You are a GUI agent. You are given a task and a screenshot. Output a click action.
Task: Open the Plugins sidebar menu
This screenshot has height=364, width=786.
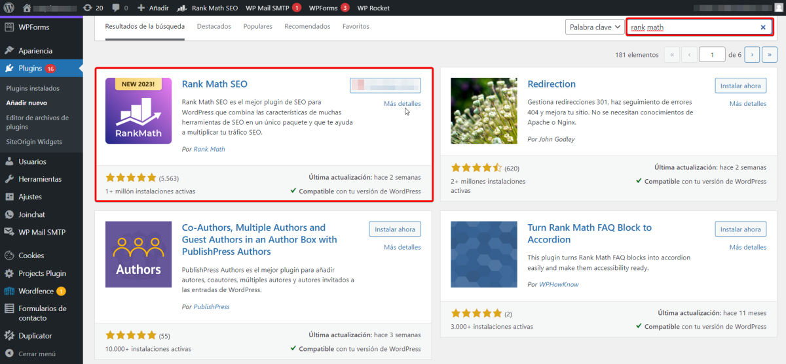coord(41,68)
